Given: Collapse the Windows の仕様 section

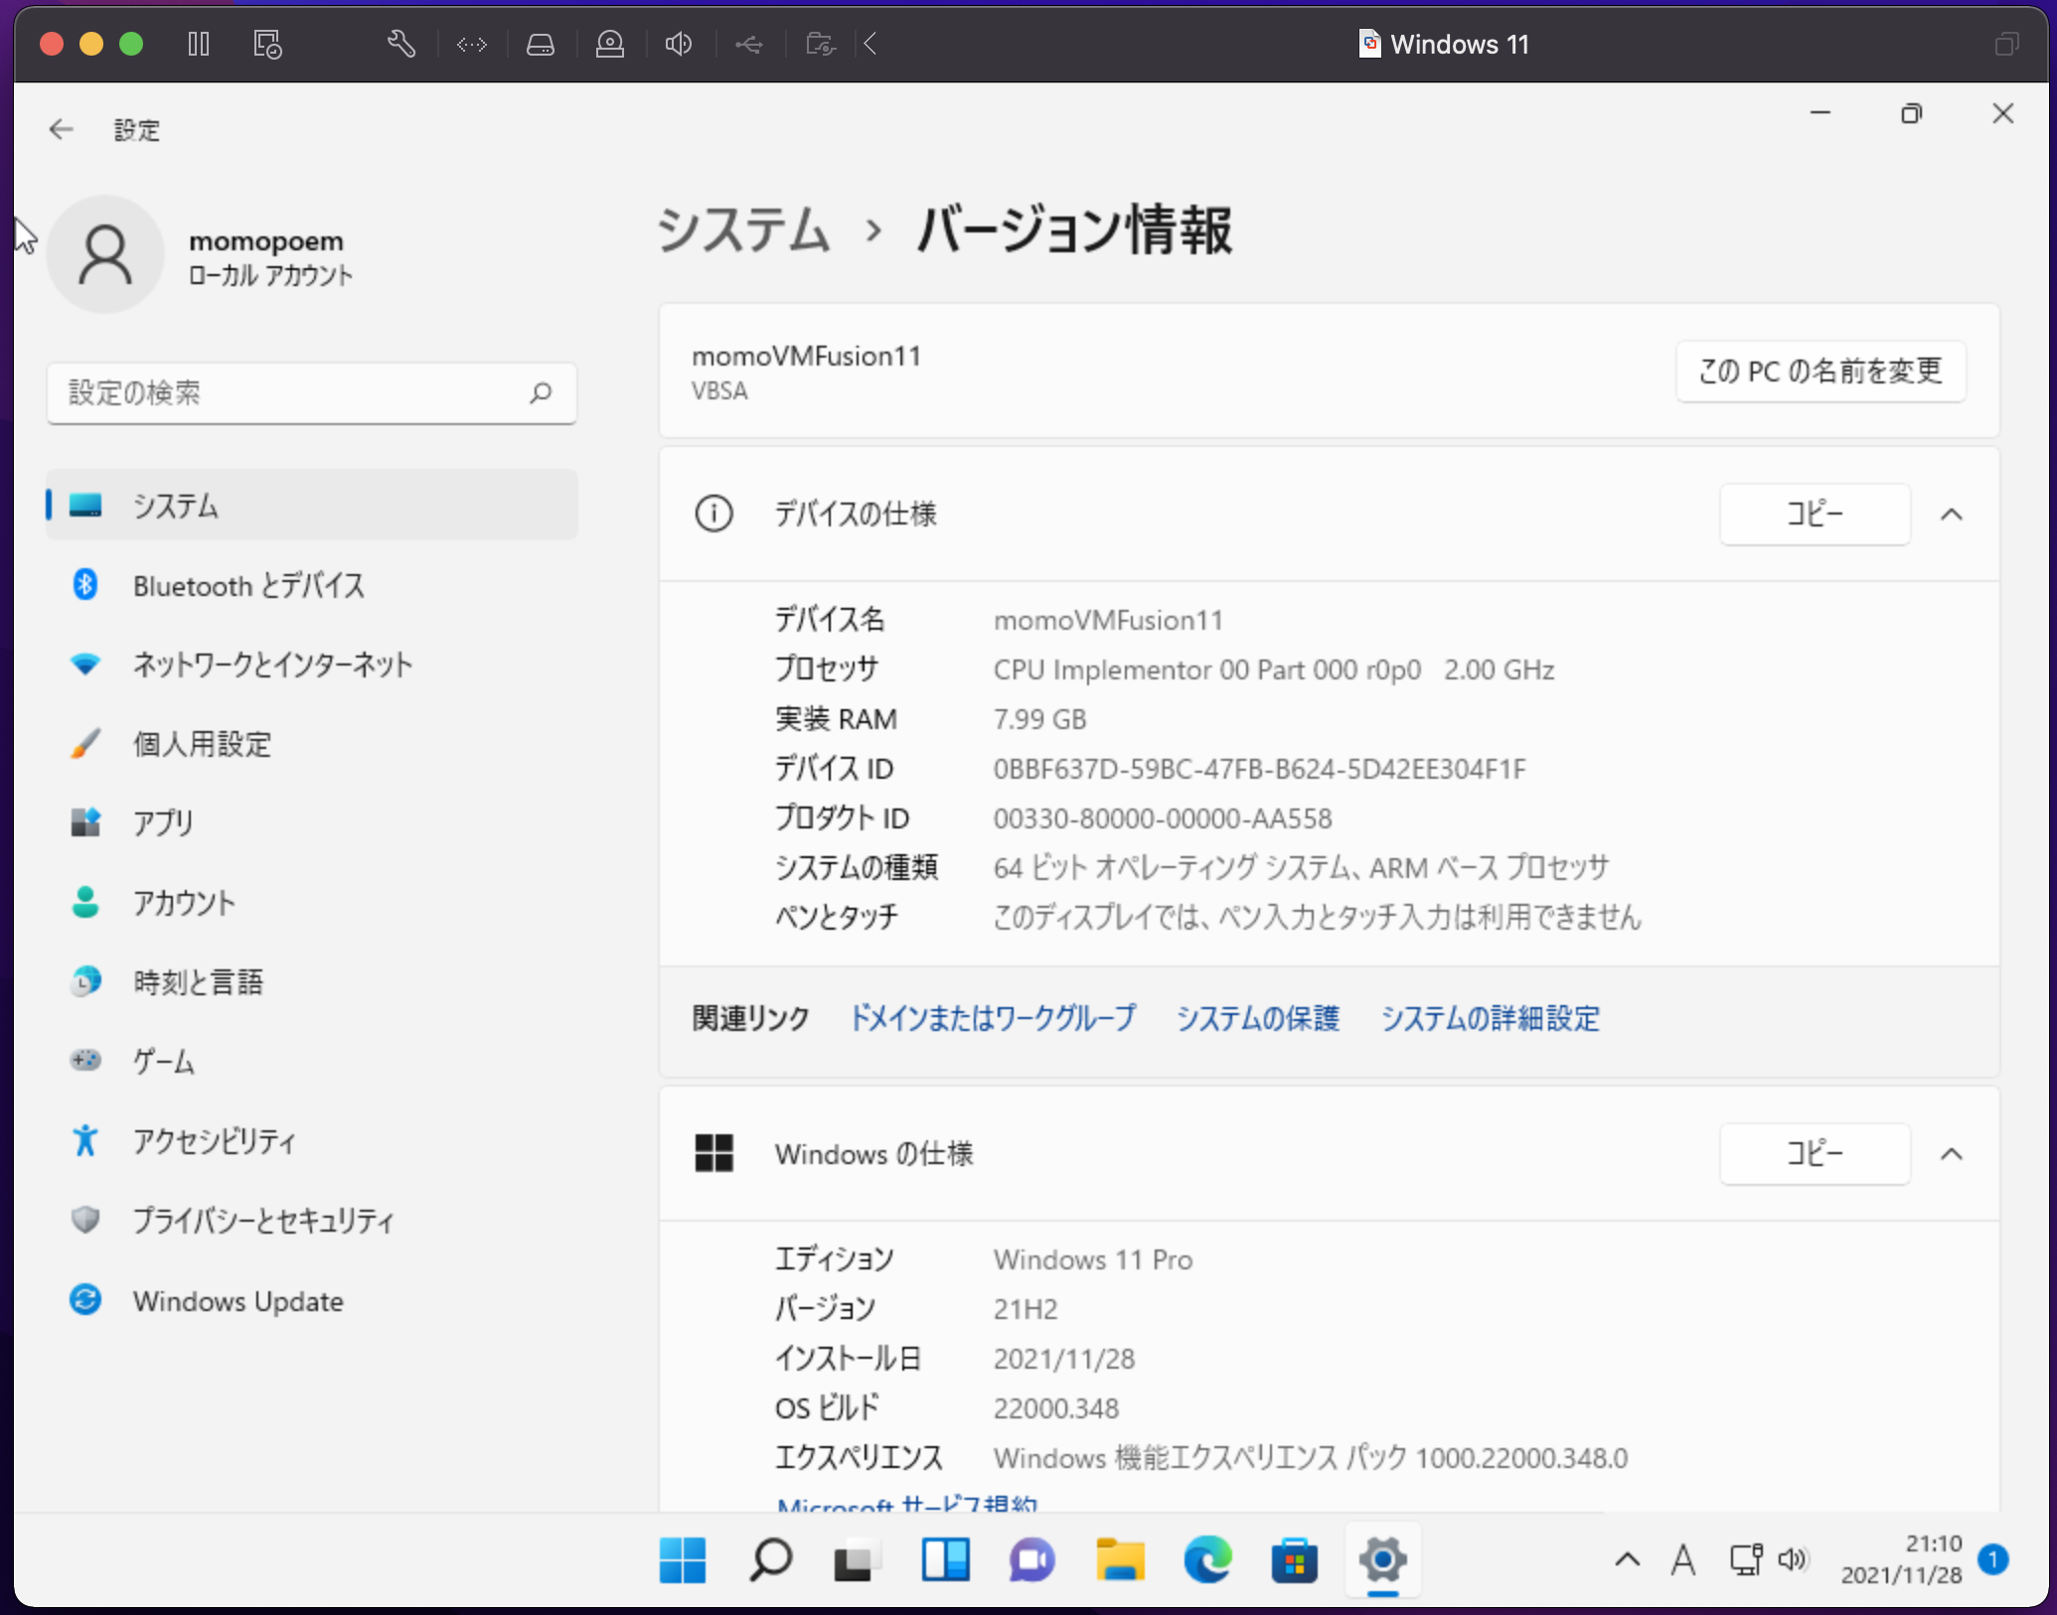Looking at the screenshot, I should pos(1952,1154).
